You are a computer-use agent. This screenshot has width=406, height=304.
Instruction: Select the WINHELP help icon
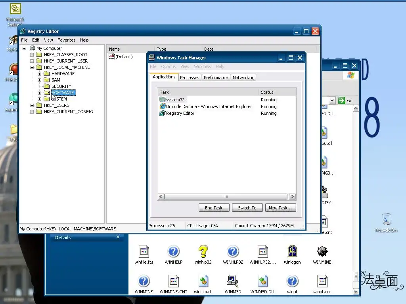coord(173,251)
